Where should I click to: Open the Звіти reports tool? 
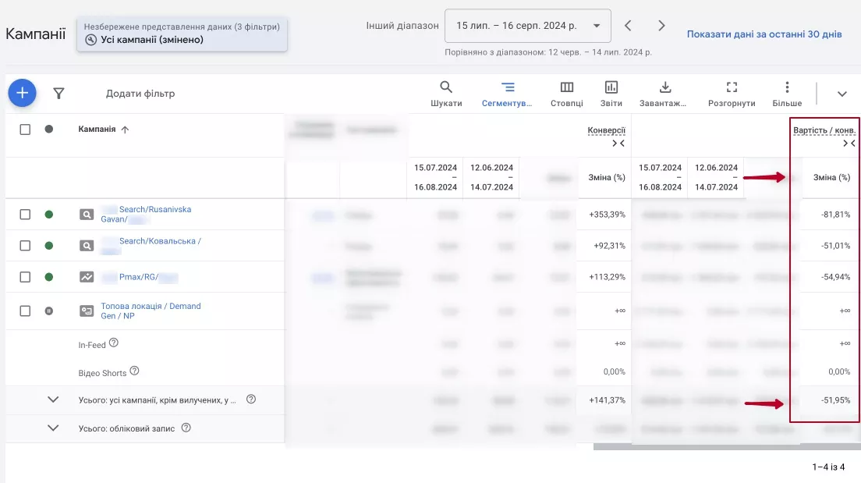611,94
